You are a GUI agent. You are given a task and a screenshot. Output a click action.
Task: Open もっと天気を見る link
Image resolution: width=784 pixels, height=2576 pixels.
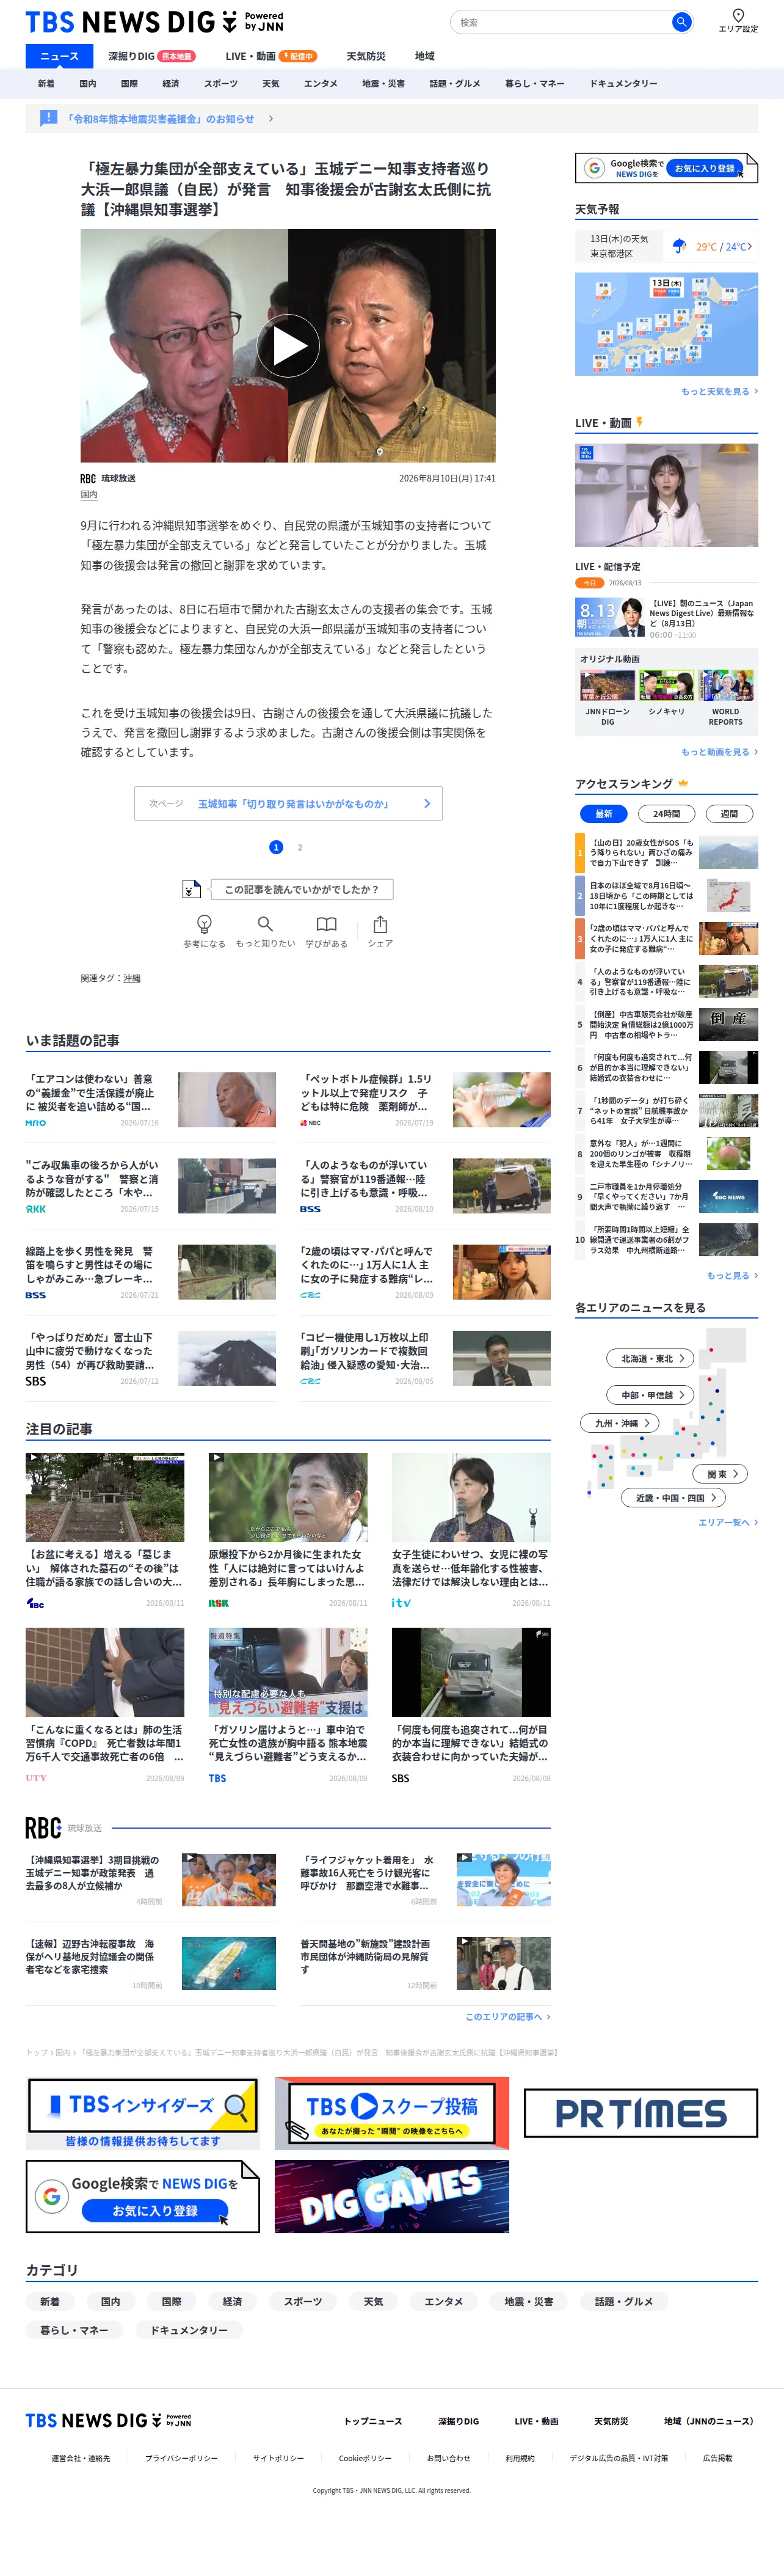(x=719, y=391)
